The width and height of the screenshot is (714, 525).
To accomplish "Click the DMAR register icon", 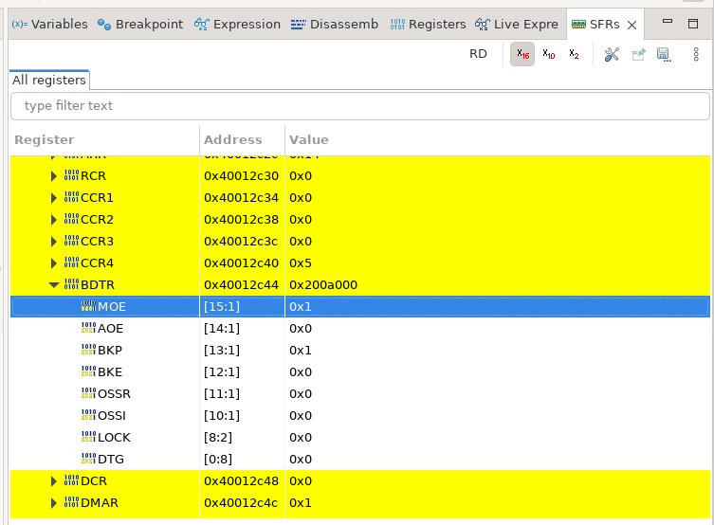I will coord(71,502).
